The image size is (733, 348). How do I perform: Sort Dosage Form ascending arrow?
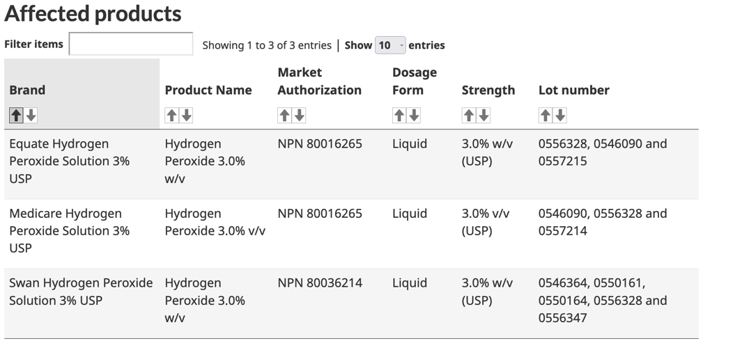[x=399, y=116]
